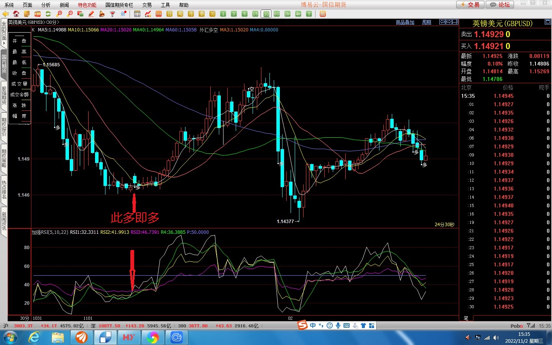Viewport: 552px width, 345px height.
Task: Open the 交易 menu
Action: click(x=147, y=5)
